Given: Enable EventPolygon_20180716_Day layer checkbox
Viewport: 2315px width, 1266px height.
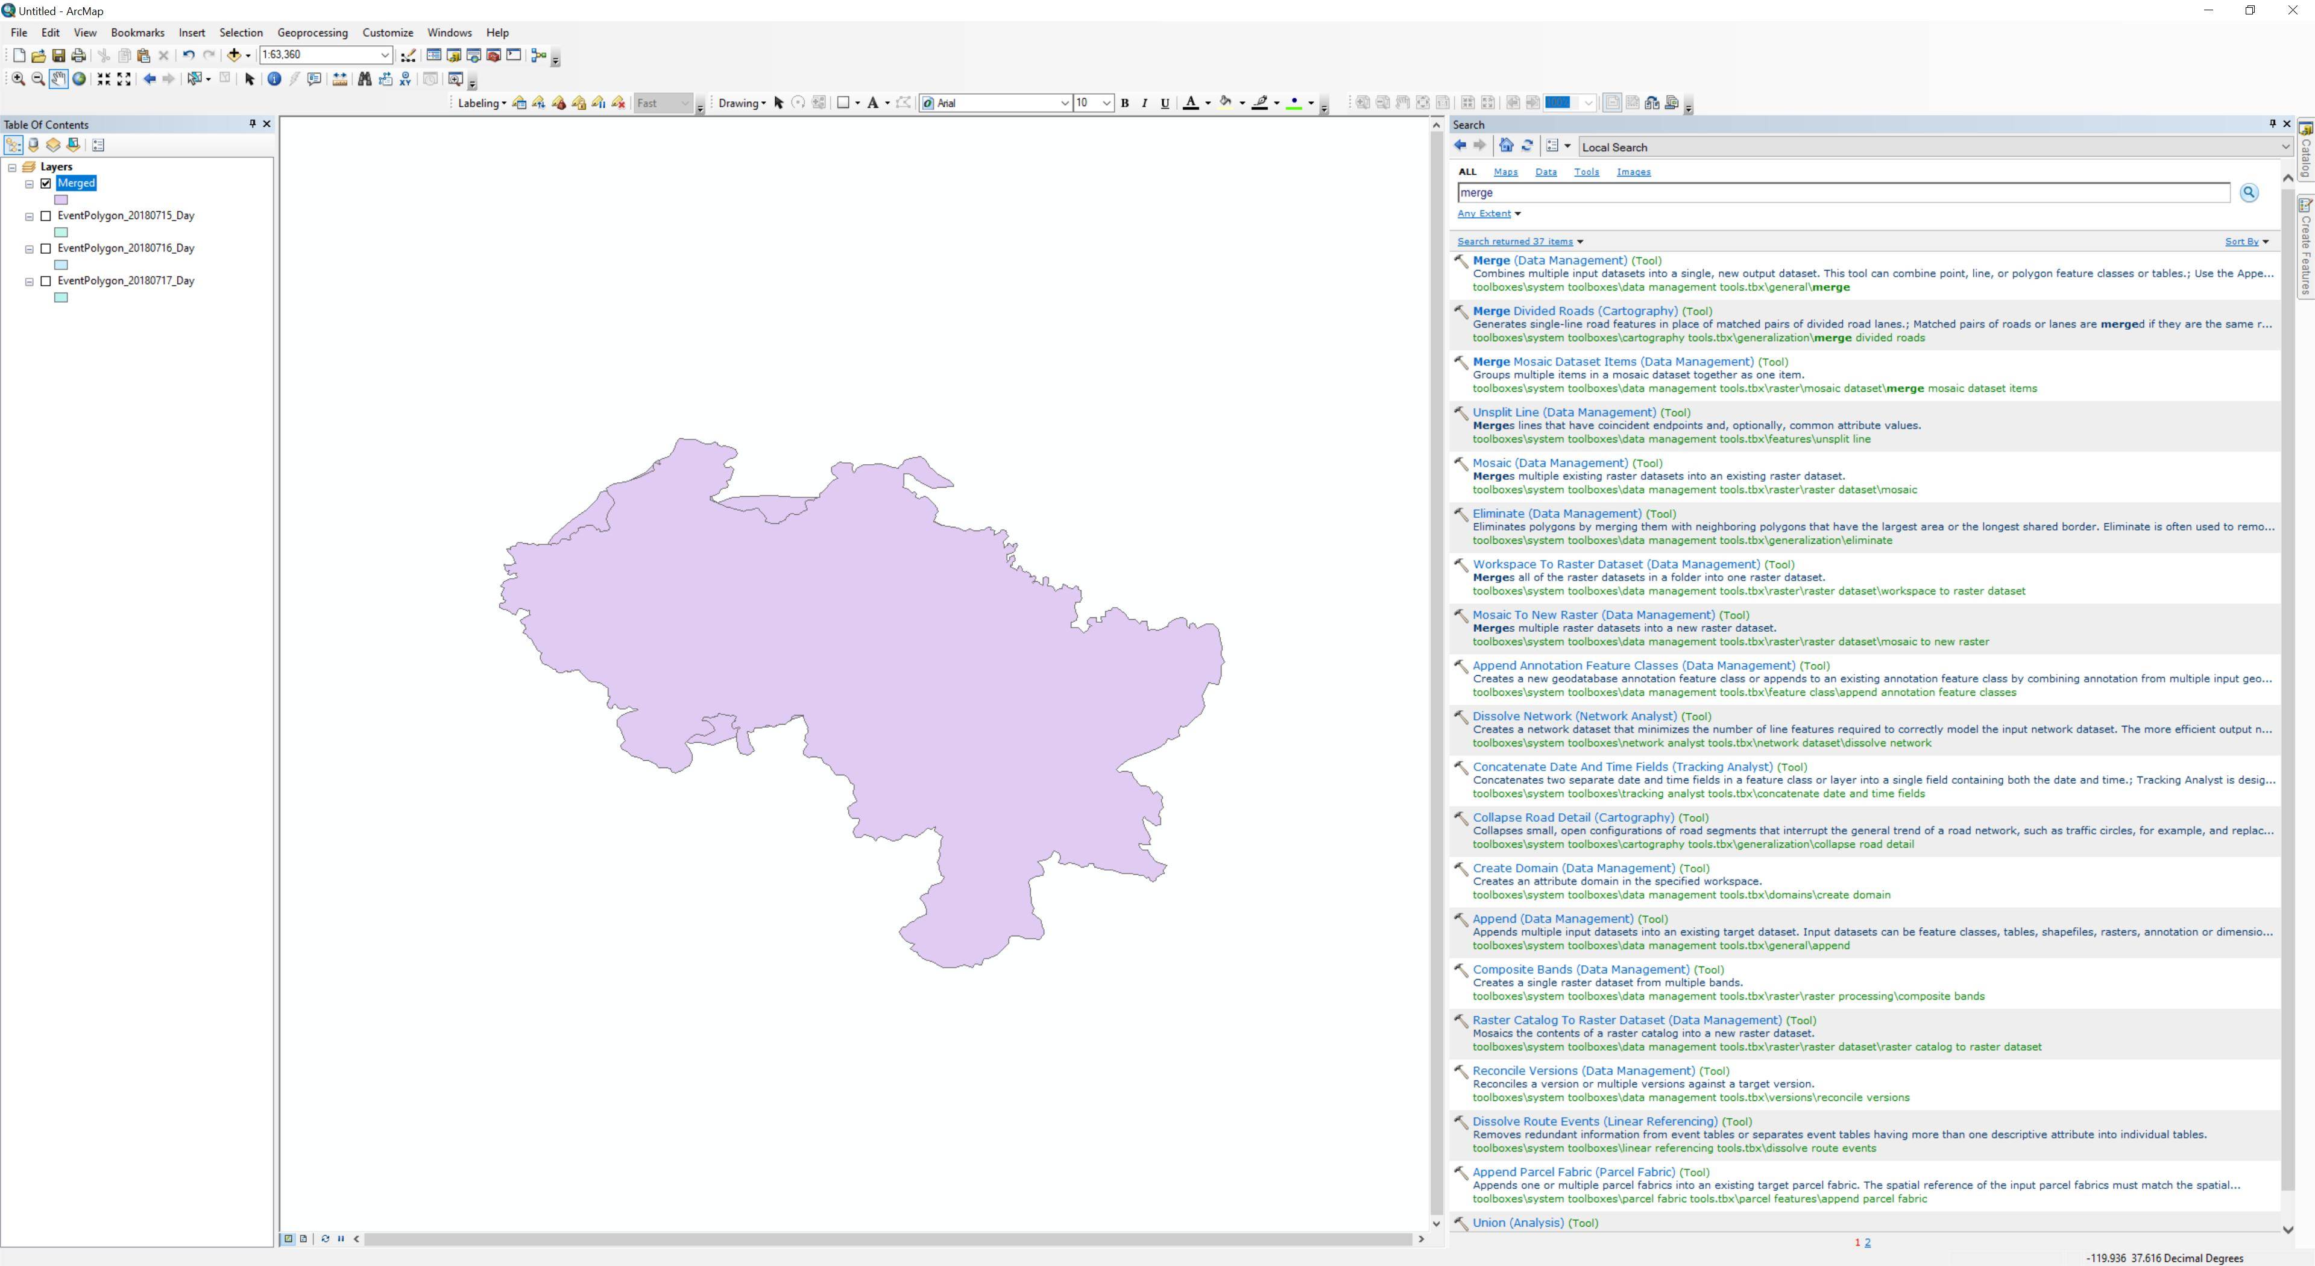Looking at the screenshot, I should pos(46,248).
